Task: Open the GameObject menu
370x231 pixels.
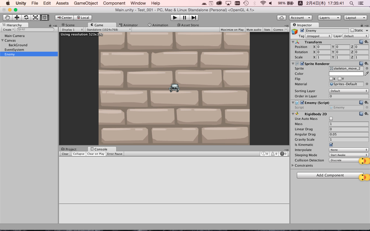Action: pos(86,3)
